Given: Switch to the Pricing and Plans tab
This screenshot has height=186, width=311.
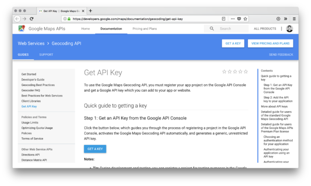Looking at the screenshot, I should [x=145, y=29].
